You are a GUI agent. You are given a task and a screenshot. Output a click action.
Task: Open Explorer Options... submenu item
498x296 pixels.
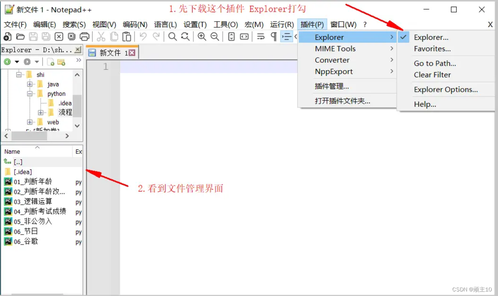click(x=445, y=89)
